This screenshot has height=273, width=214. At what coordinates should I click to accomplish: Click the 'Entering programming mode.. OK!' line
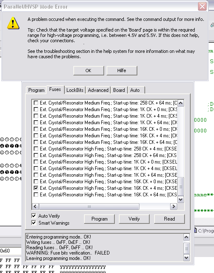tap(59, 237)
